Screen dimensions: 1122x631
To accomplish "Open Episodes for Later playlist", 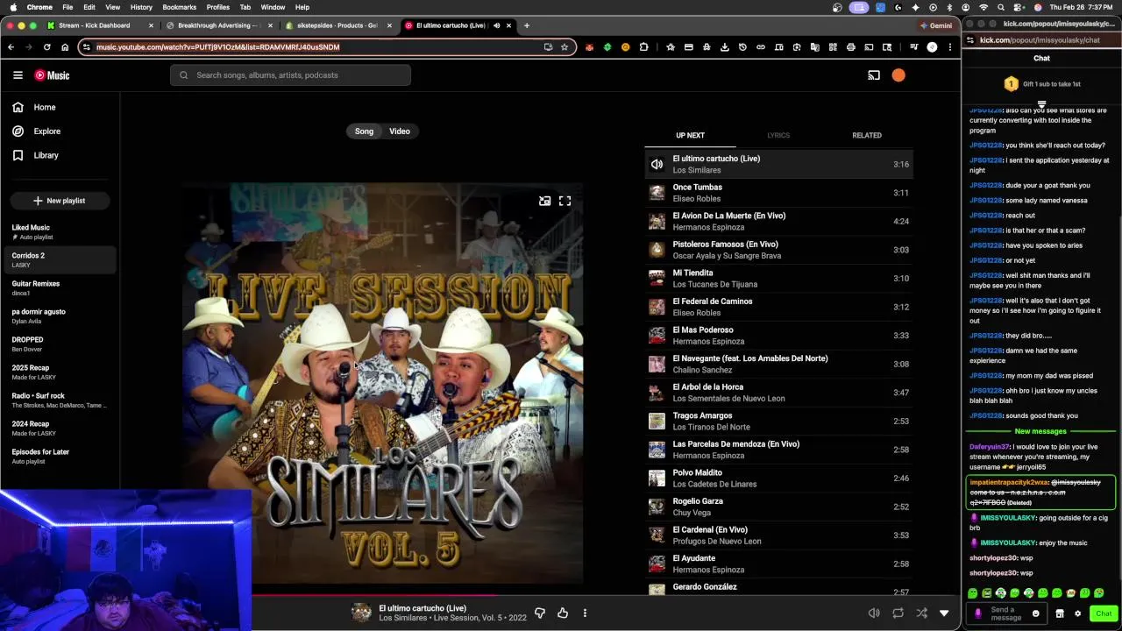I will [x=60, y=456].
